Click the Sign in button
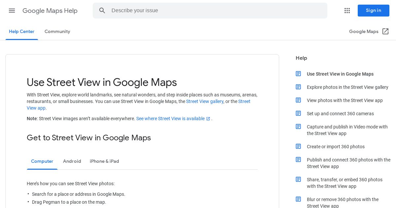The height and width of the screenshot is (208, 396). (374, 11)
